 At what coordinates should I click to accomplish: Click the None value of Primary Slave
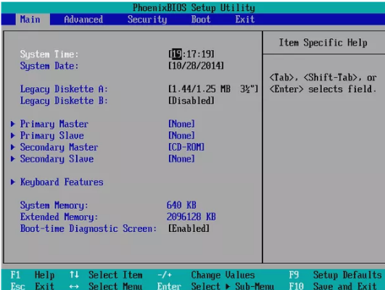(x=181, y=136)
